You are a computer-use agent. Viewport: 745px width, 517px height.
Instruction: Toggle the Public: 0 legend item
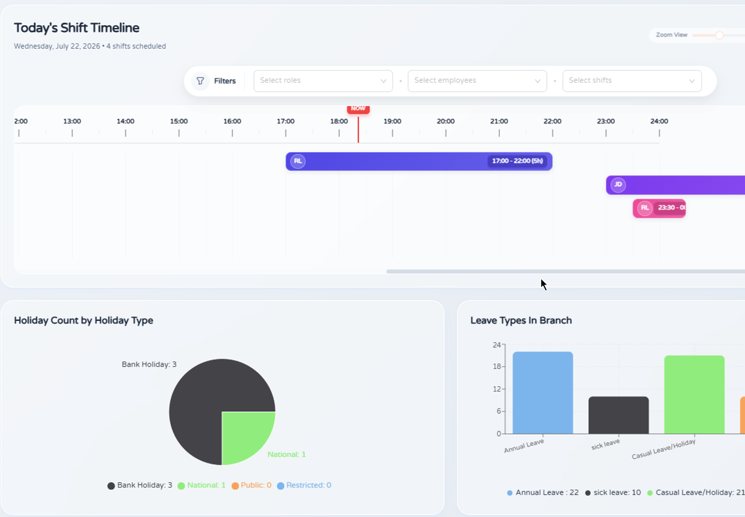[x=251, y=485]
